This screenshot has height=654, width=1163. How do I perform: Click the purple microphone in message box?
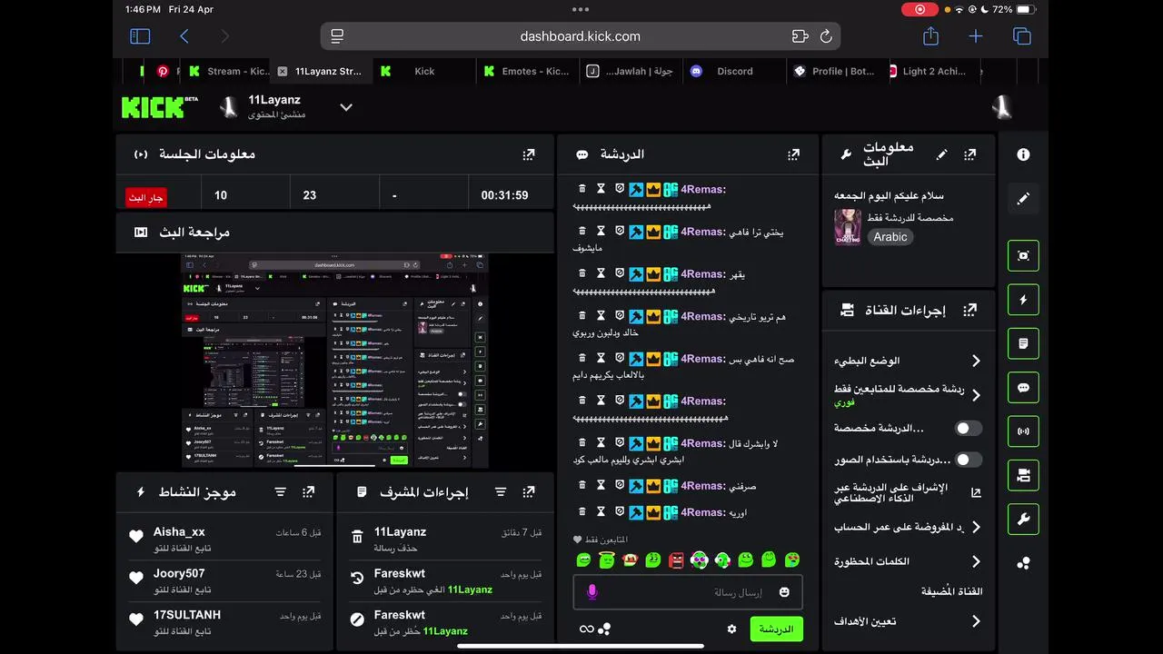click(592, 592)
